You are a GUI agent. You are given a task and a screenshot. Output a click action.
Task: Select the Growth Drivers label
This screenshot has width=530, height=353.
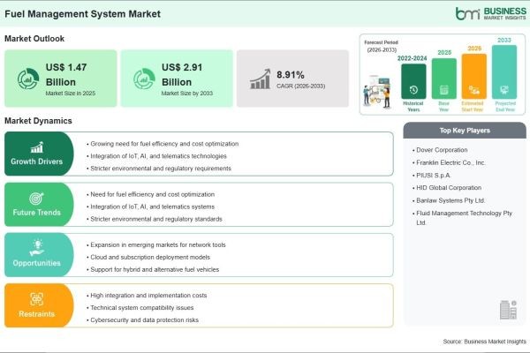tap(36, 161)
